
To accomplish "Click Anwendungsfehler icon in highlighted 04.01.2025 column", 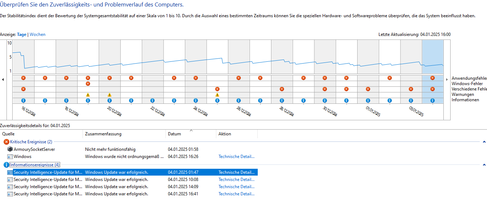I will tap(433, 78).
